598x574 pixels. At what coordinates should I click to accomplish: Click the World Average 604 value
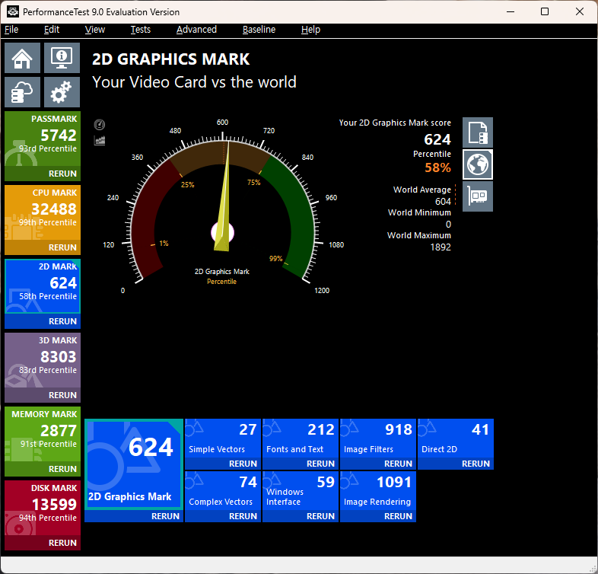click(x=443, y=202)
